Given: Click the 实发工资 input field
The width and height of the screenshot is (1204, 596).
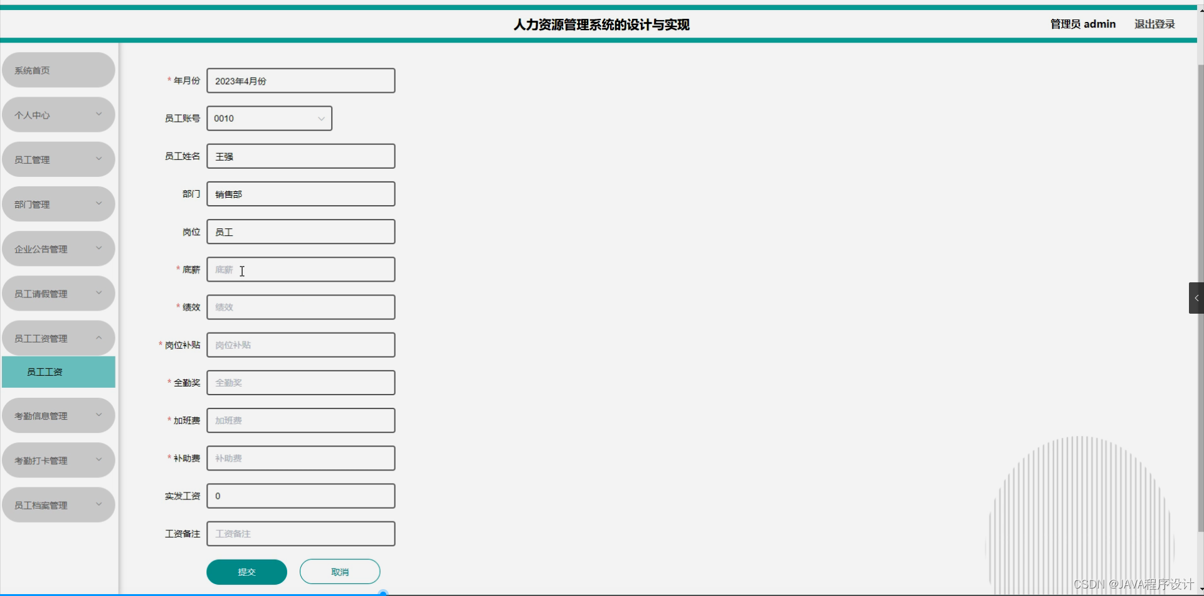Looking at the screenshot, I should point(301,496).
